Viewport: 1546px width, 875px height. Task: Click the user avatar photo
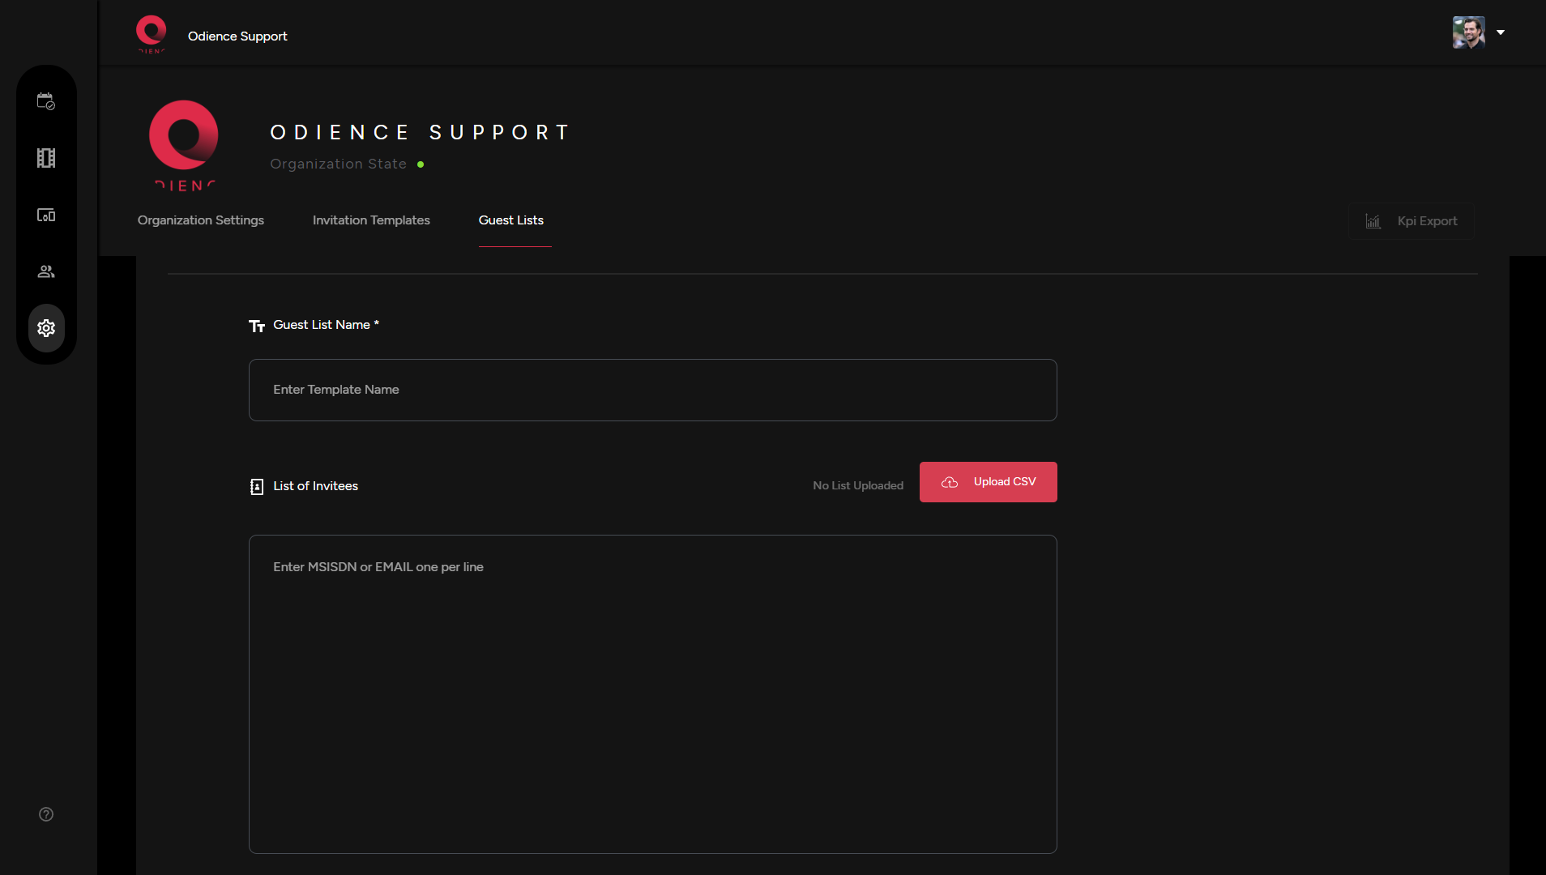click(1468, 32)
